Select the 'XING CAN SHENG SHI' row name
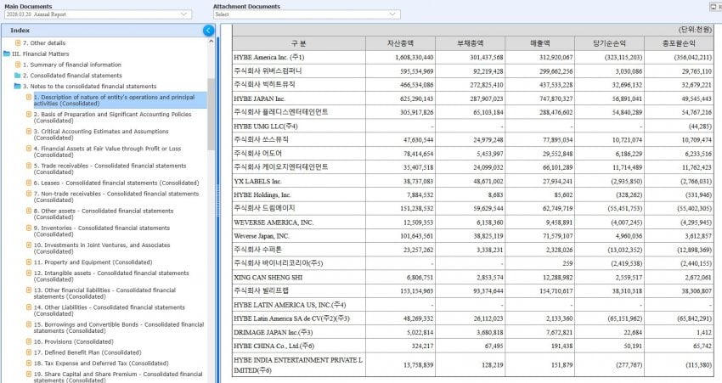Image resolution: width=722 pixels, height=383 pixels. [268, 278]
